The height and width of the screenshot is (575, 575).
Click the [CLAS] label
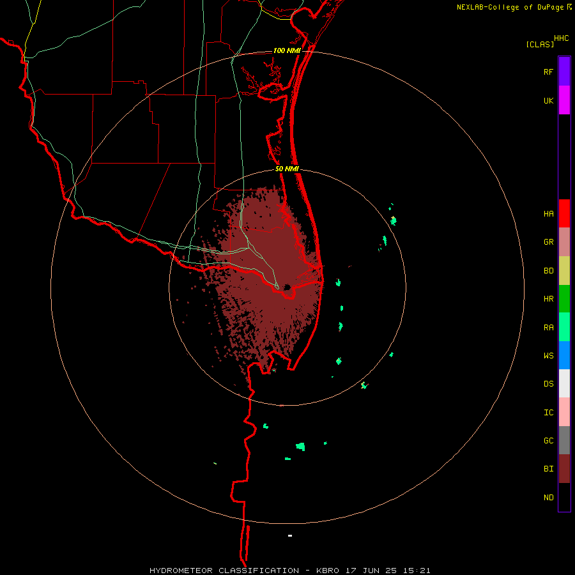(540, 44)
